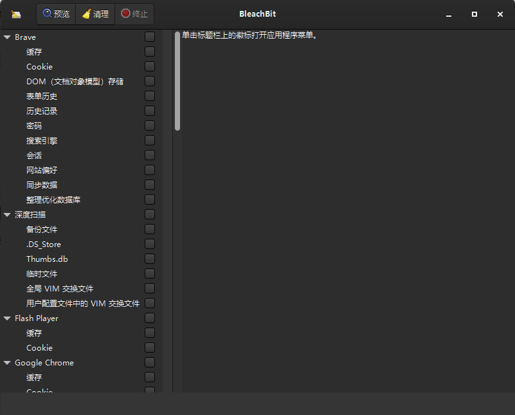Check 历史记录 under Brave
Viewport: 515px width, 415px height.
tap(149, 110)
